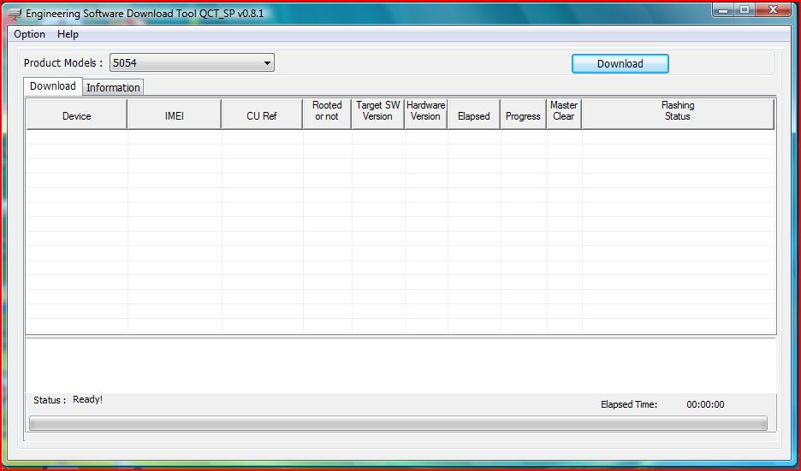The image size is (801, 471).
Task: Click the IMEI column header
Action: [175, 115]
